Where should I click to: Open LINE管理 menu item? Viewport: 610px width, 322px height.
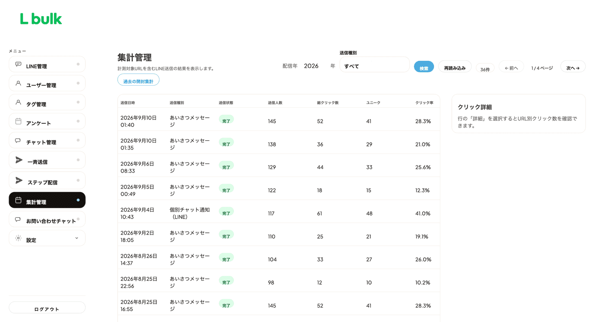coord(47,64)
